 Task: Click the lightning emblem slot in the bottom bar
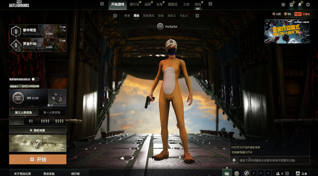point(246,173)
